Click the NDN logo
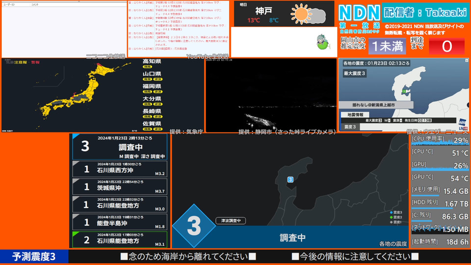Image resolution: width=471 pixels, height=265 pixels. [x=359, y=13]
